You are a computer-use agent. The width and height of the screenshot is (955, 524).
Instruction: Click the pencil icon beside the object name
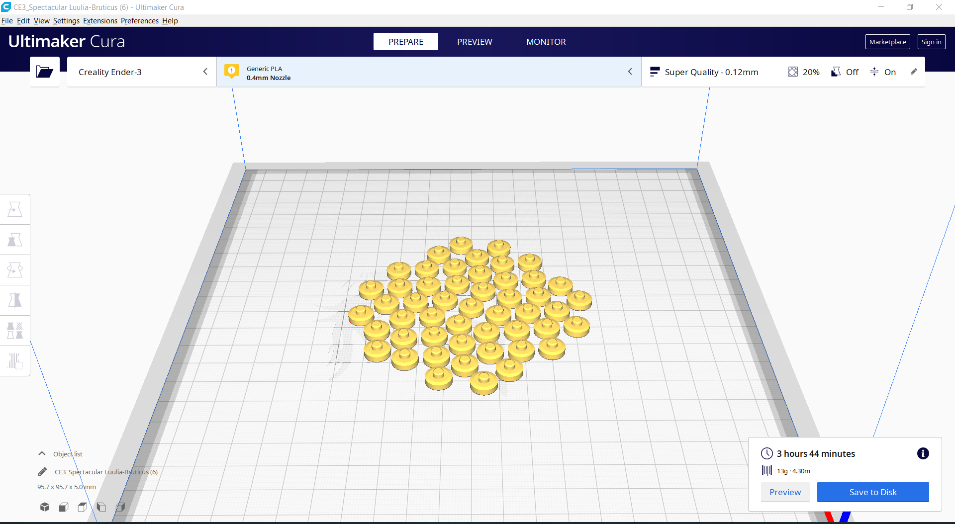[x=42, y=472]
